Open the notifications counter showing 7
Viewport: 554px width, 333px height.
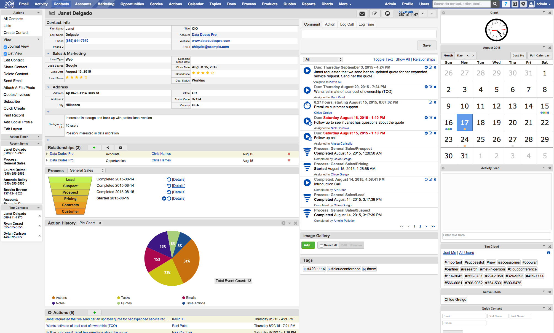pos(505,4)
